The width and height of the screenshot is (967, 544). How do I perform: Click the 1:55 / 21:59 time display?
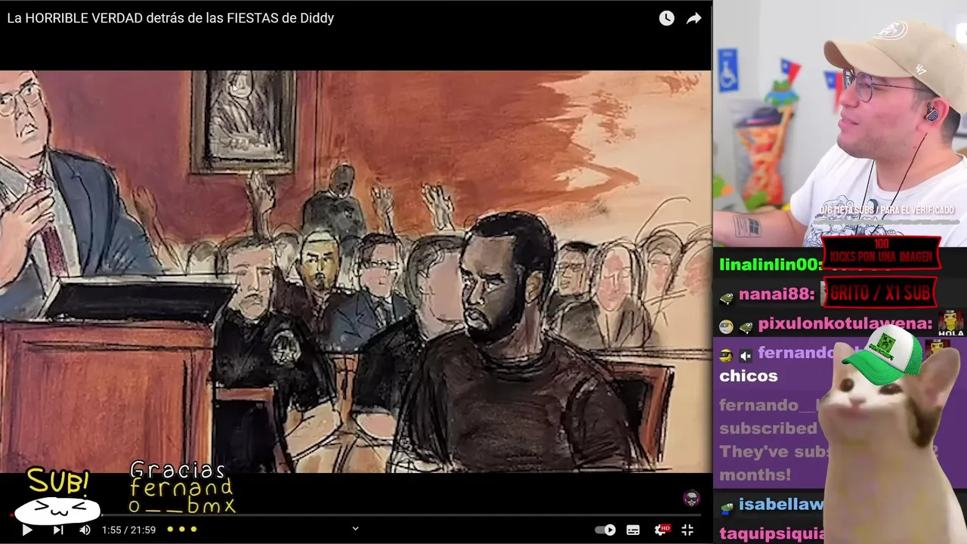(128, 530)
